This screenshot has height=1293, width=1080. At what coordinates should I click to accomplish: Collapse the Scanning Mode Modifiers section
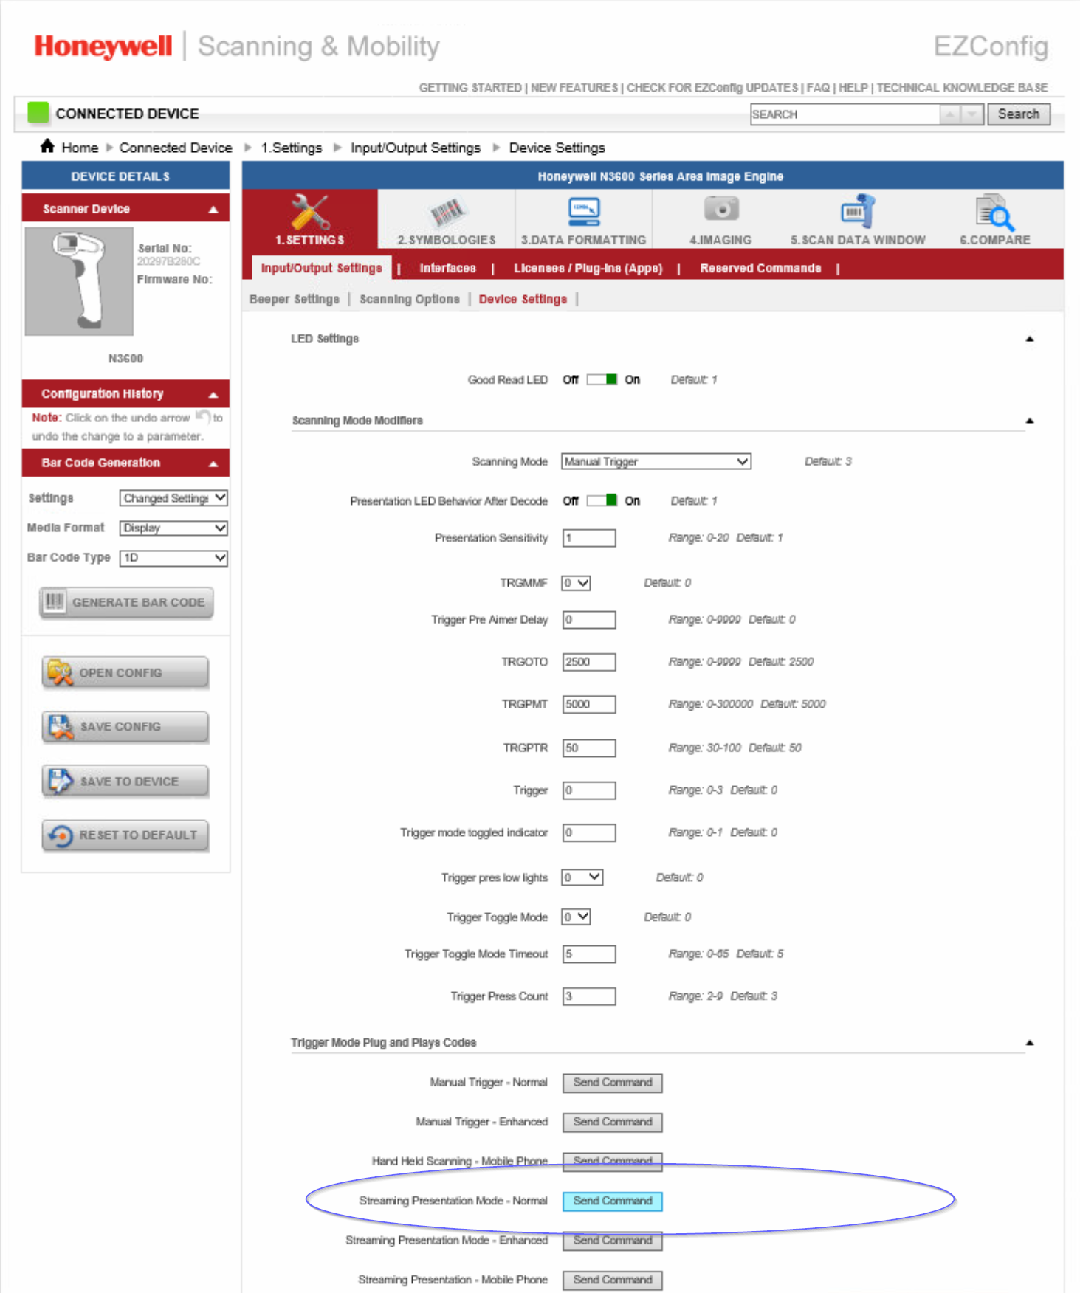pos(1030,421)
